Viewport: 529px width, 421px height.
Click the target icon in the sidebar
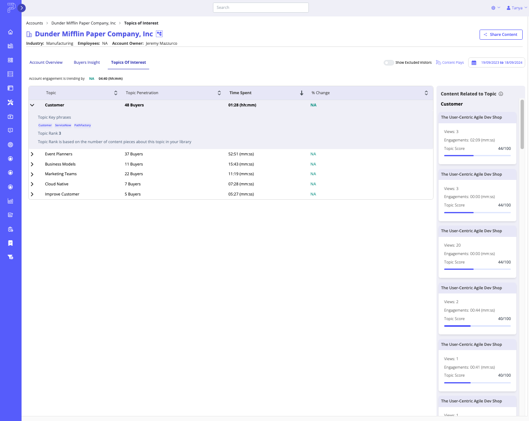pyautogui.click(x=10, y=144)
